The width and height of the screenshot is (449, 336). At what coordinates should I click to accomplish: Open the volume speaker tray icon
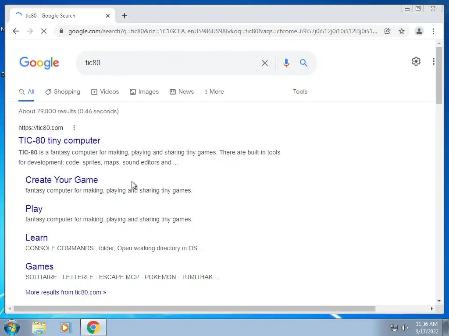pyautogui.click(x=405, y=328)
